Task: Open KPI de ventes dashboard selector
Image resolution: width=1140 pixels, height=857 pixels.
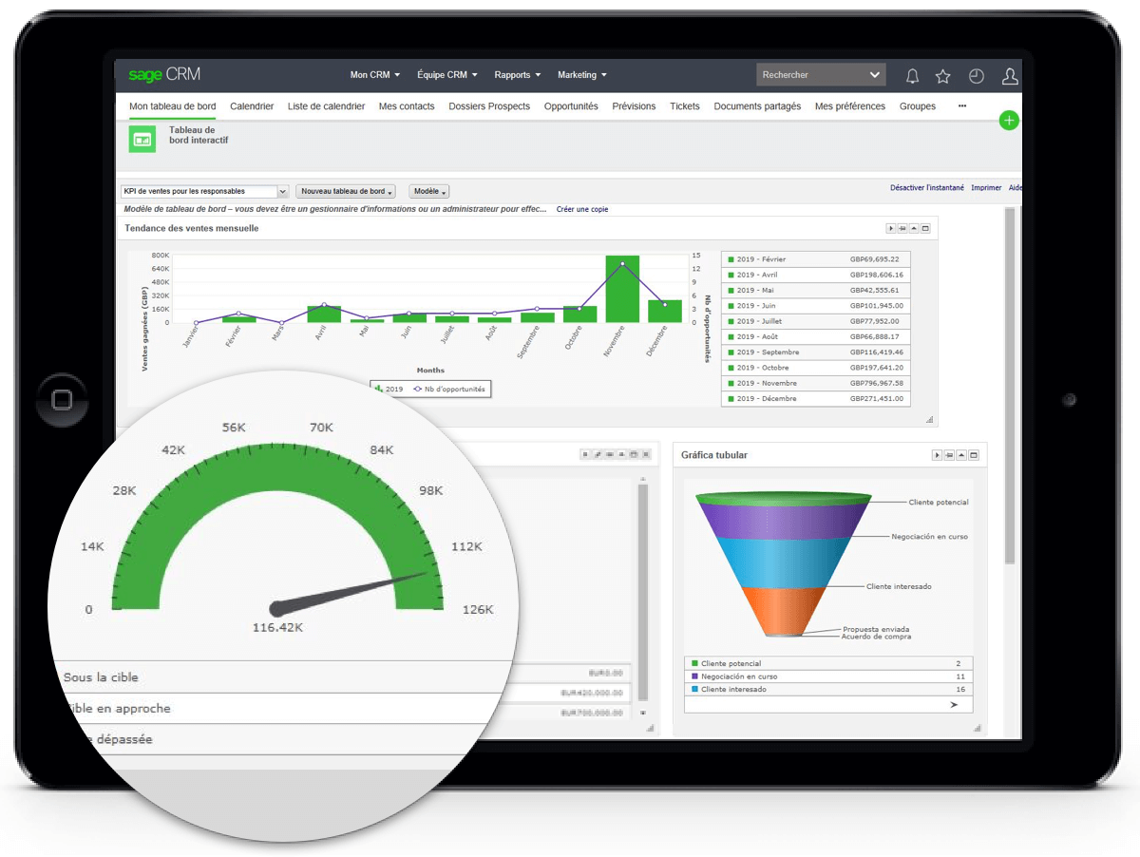Action: click(204, 191)
